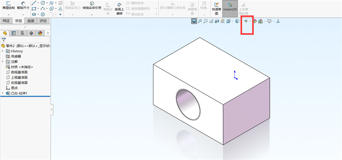Image resolution: width=342 pixels, height=160 pixels.
Task: Select the Line sketch tool
Action: tap(34, 3)
